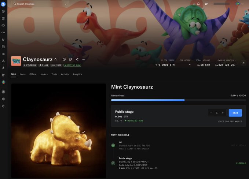
Task: Click the MINTING NOW badge under title
Action: coord(72,65)
